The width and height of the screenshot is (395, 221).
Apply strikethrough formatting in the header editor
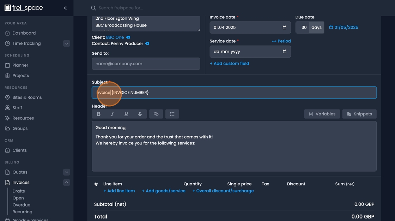coord(140,114)
